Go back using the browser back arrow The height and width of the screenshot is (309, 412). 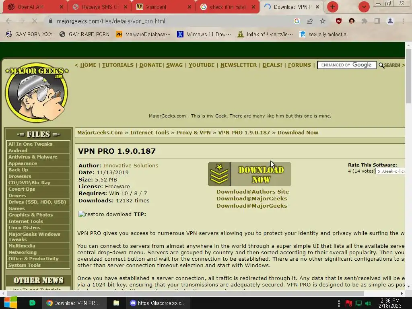point(9,21)
